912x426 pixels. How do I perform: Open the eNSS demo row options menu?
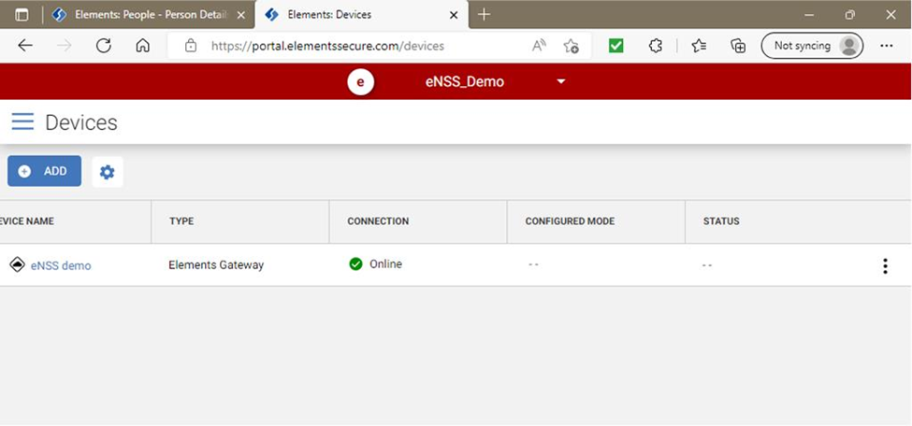[x=885, y=266]
